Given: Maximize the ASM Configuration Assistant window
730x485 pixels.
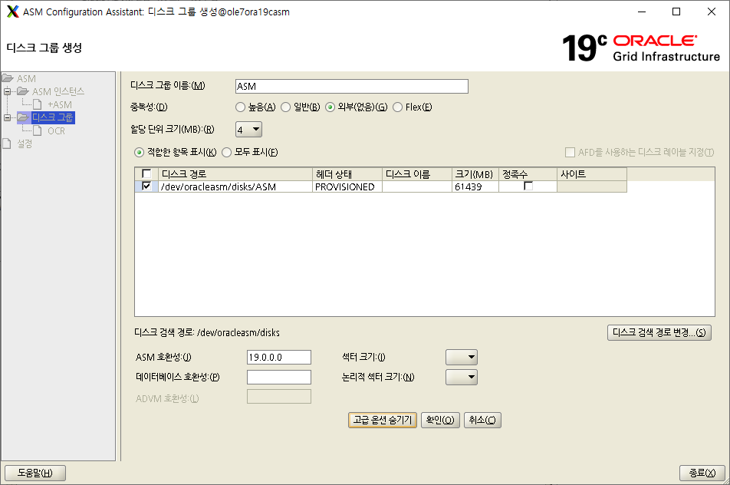Looking at the screenshot, I should click(676, 12).
